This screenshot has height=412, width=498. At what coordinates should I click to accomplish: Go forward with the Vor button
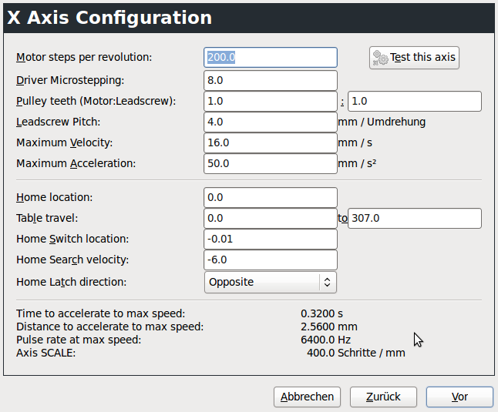tap(459, 397)
